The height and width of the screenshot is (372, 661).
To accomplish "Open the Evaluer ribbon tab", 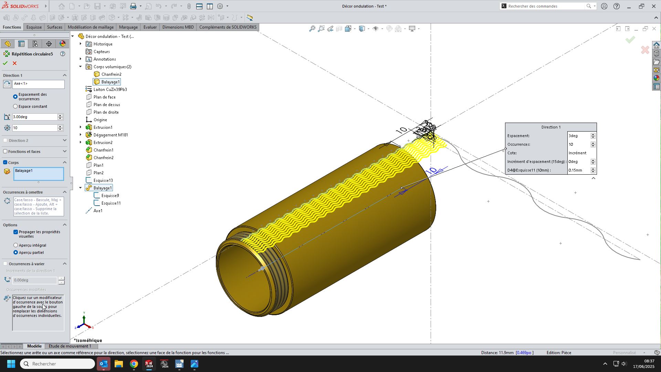I will click(150, 27).
